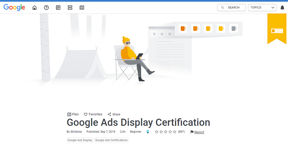This screenshot has height=144, width=288.
Task: Click the By Skillshop author text
Action: 74,132
